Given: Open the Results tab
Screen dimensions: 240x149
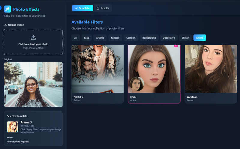Looking at the screenshot, I should click(103, 8).
